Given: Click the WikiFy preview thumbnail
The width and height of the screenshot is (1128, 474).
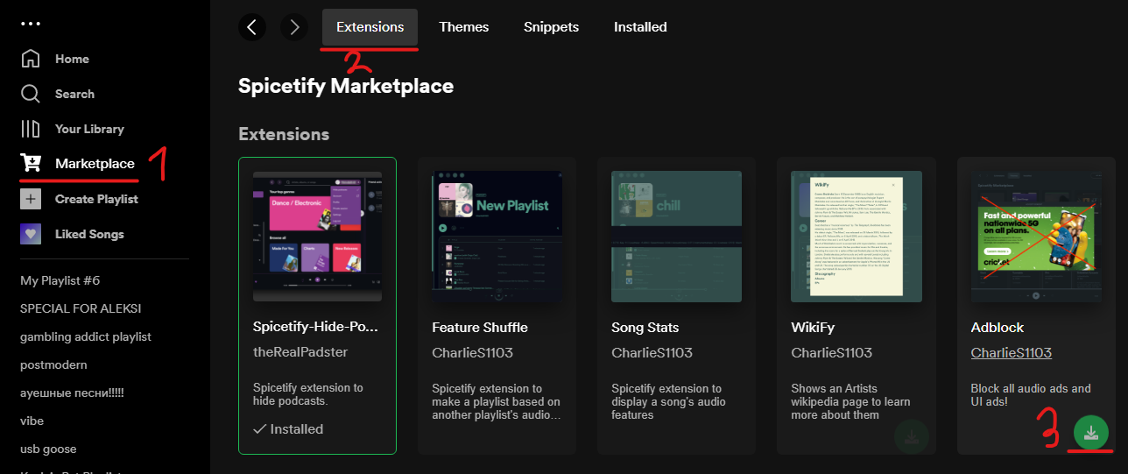Looking at the screenshot, I should coord(856,237).
